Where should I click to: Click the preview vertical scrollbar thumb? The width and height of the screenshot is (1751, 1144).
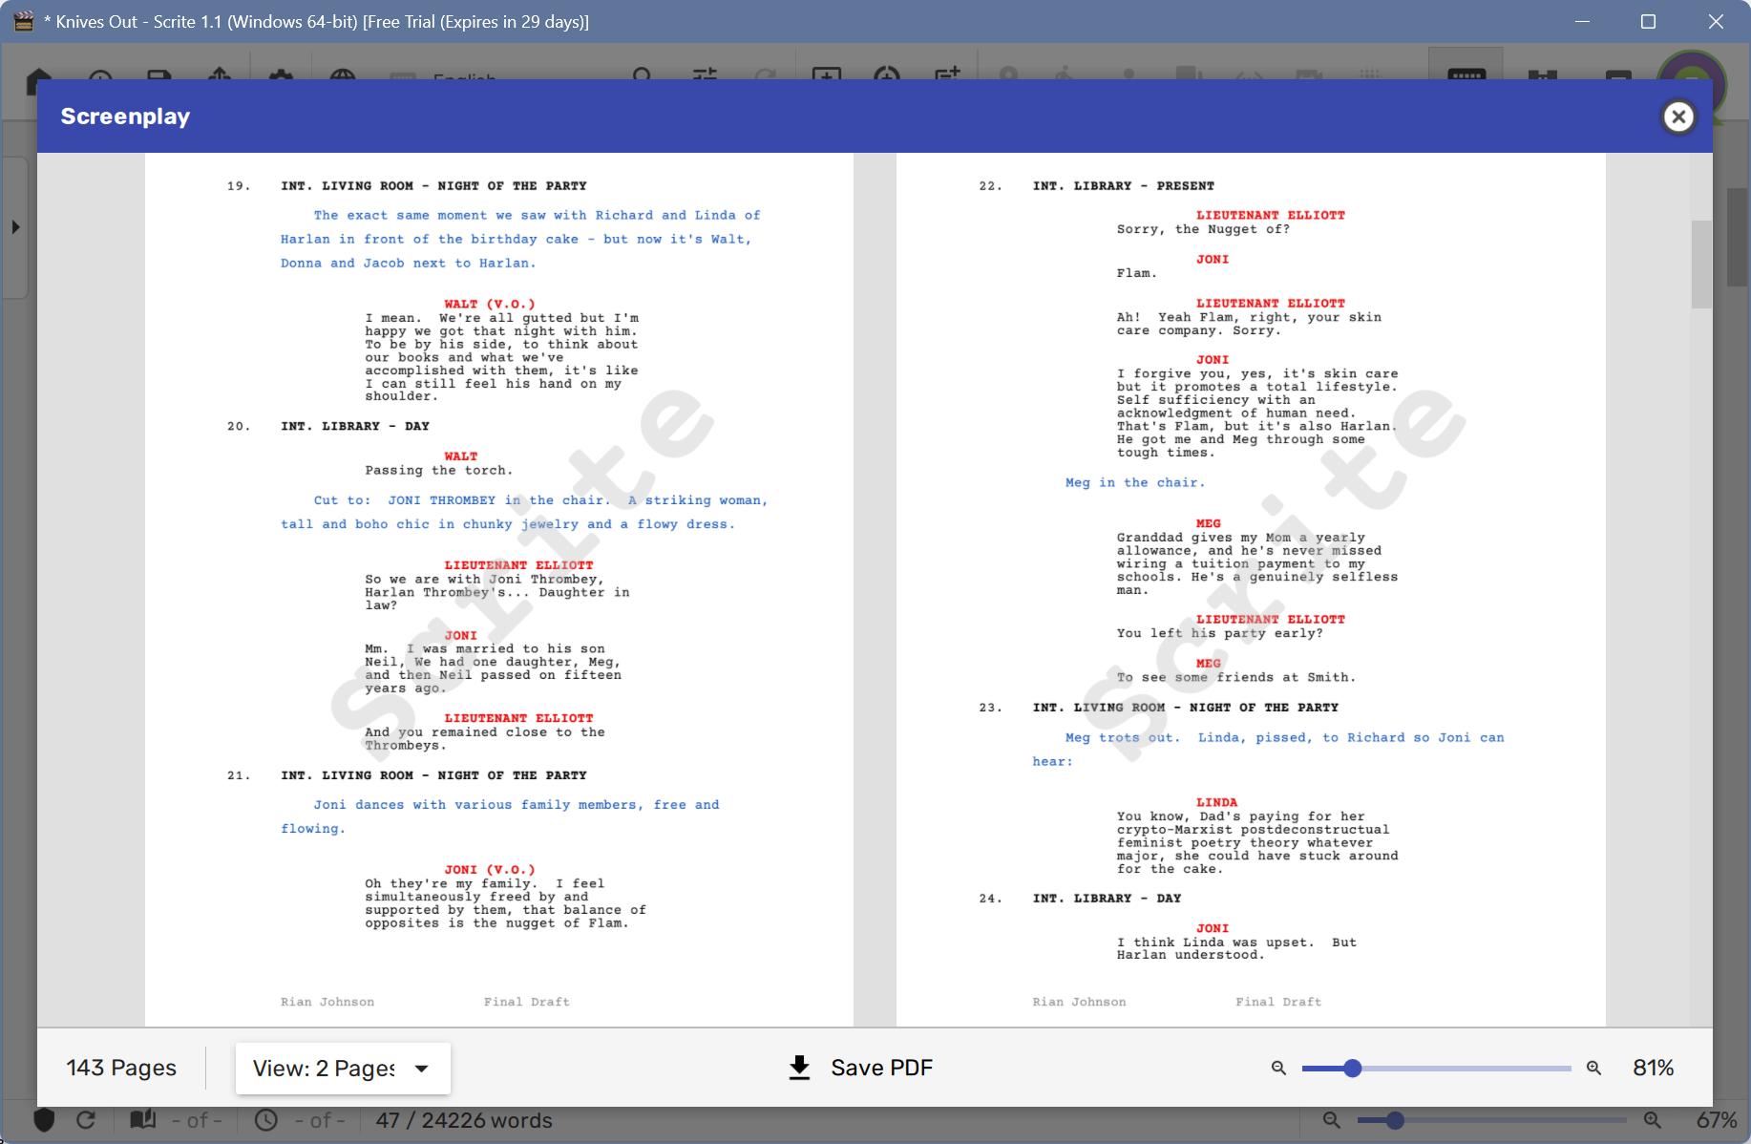click(1700, 264)
